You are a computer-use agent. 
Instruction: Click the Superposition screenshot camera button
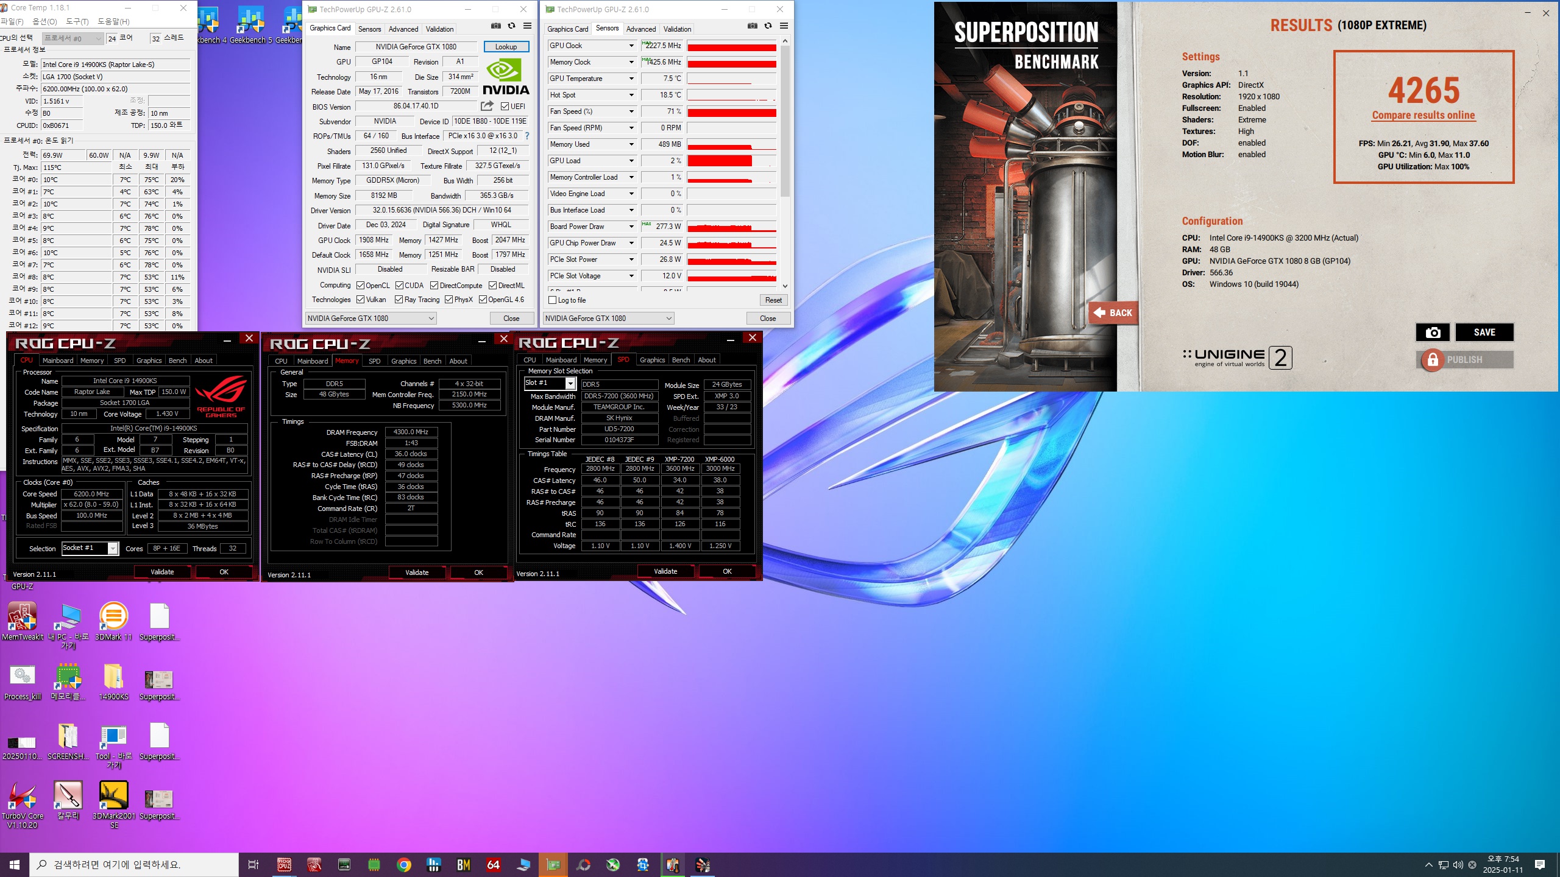click(1433, 332)
